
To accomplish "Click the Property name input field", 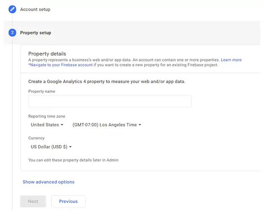I will [110, 101].
